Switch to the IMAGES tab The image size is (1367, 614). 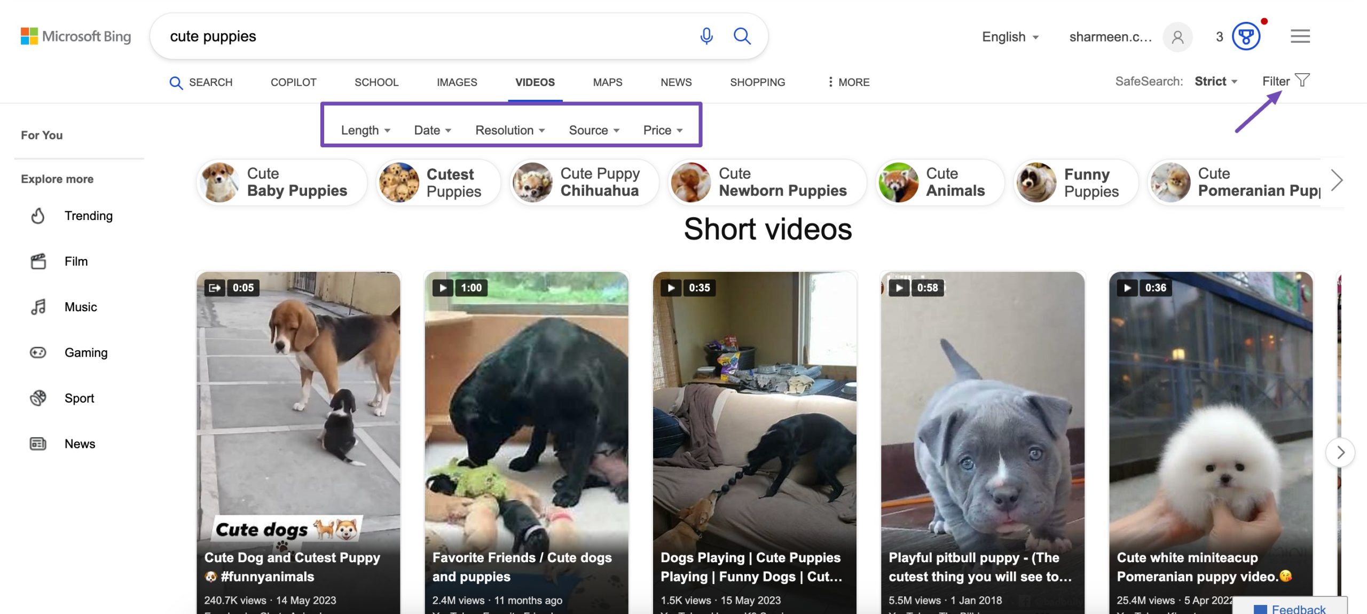tap(457, 82)
